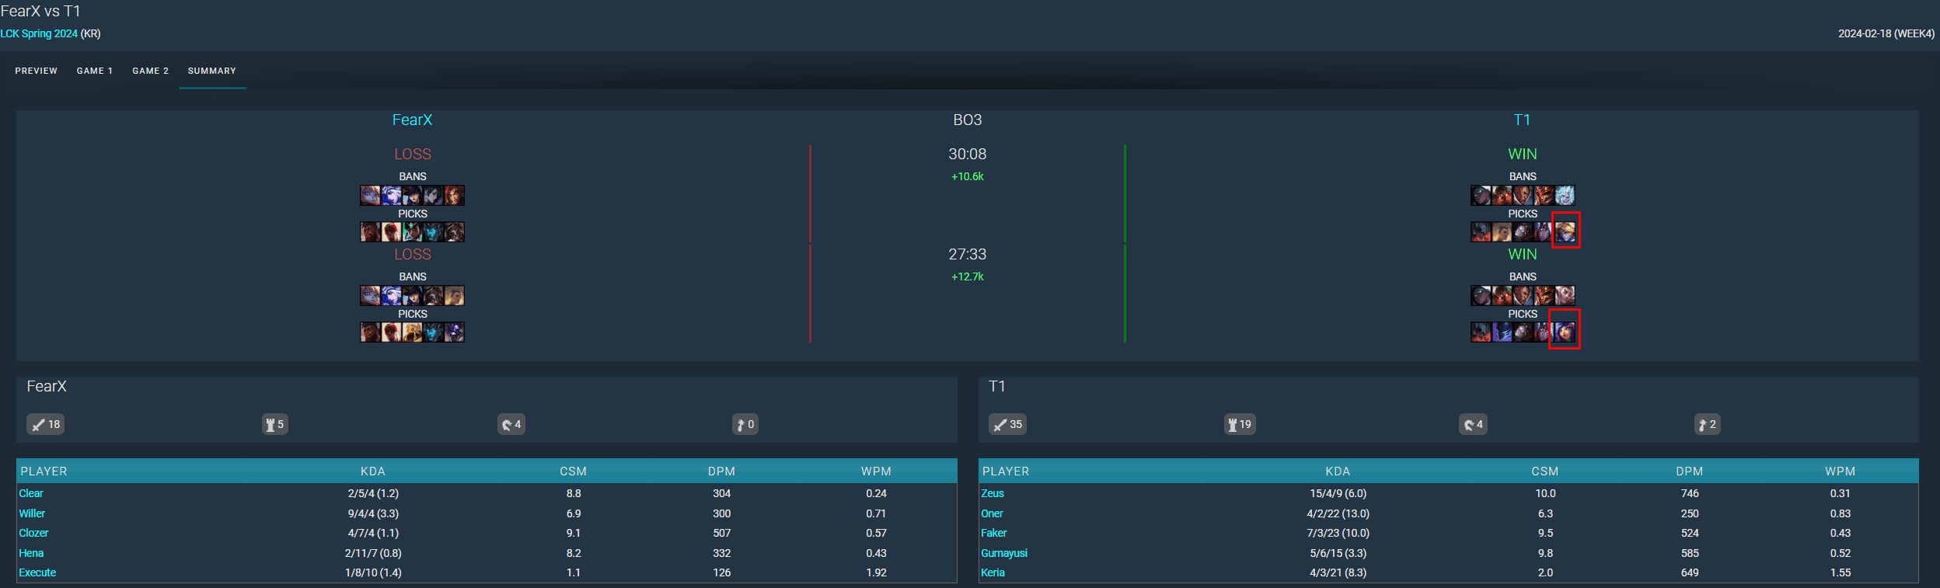This screenshot has height=588, width=1940.
Task: Switch to the GAME 1 tab
Action: coord(95,71)
